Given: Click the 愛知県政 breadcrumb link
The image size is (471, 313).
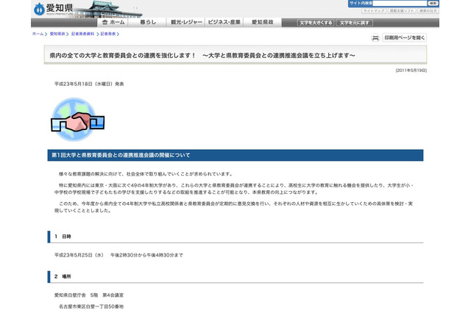Looking at the screenshot, I should click(x=57, y=34).
